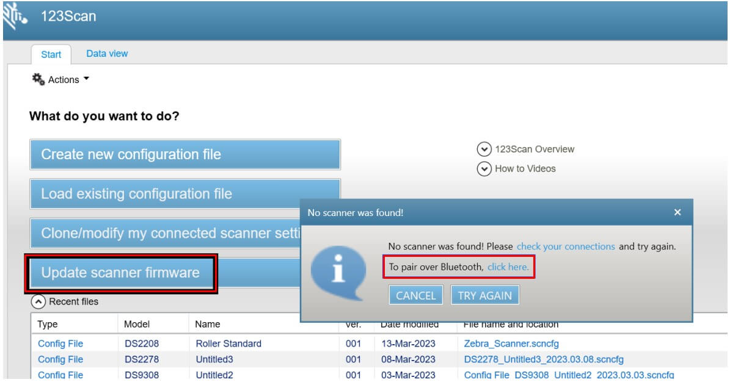Open the check your connections link
730x388 pixels.
pos(566,246)
